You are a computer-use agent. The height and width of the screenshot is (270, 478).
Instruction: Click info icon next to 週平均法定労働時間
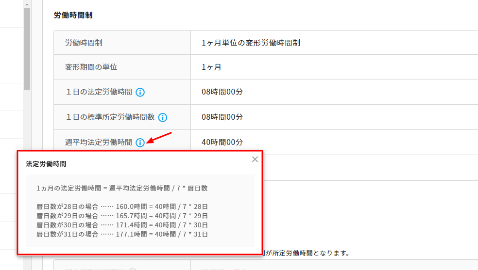[x=140, y=143]
